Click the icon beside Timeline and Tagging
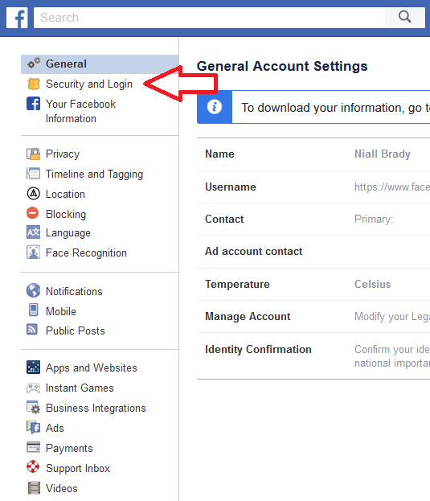The height and width of the screenshot is (501, 430). tap(34, 174)
